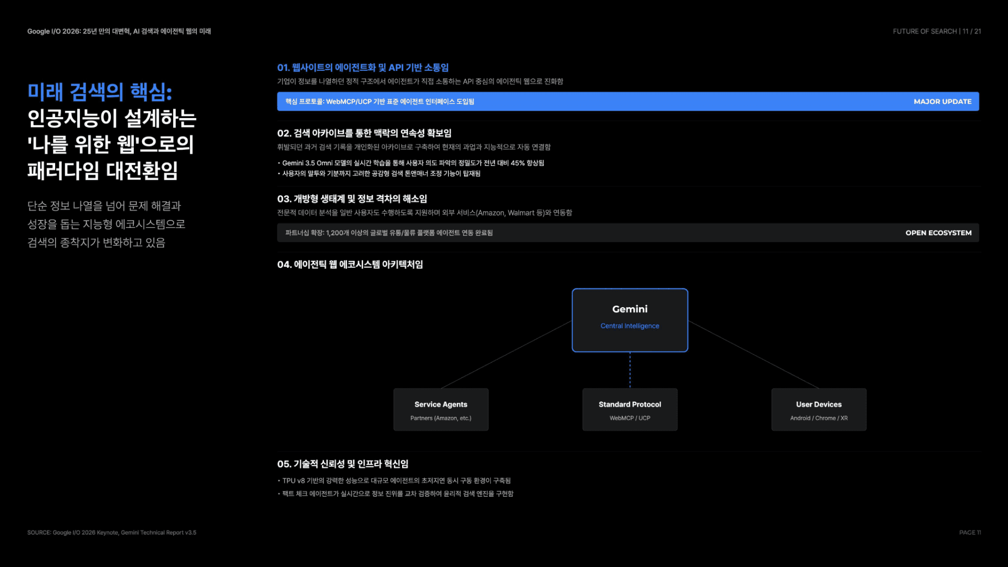Click the bullet about Gemini 3.5 Omni 45% 향상됨
The height and width of the screenshot is (567, 1008).
(x=411, y=163)
